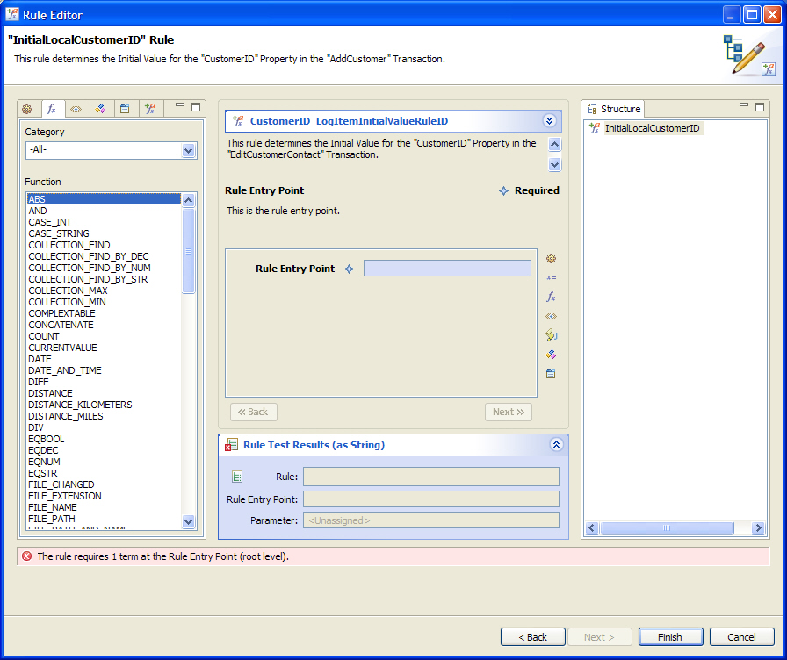Click the Rule Entry Point input field
The width and height of the screenshot is (787, 660).
447,269
